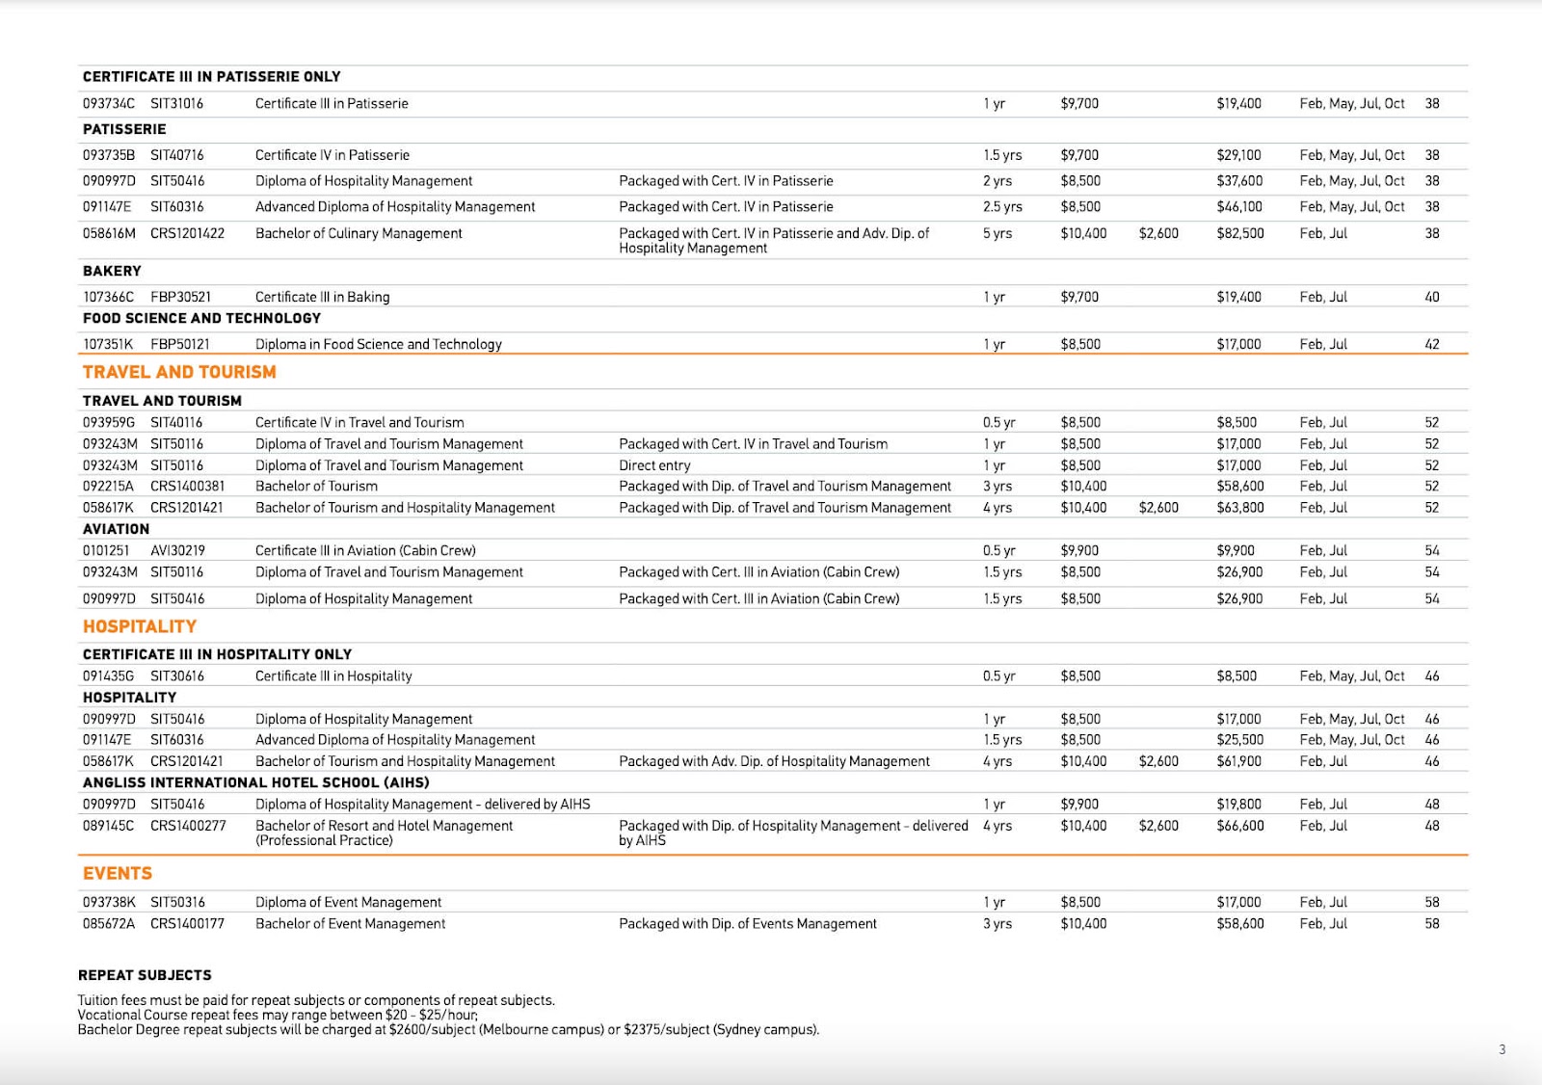Select Certificate IV in Patisserie course name
Image resolution: width=1542 pixels, height=1085 pixels.
pos(332,155)
